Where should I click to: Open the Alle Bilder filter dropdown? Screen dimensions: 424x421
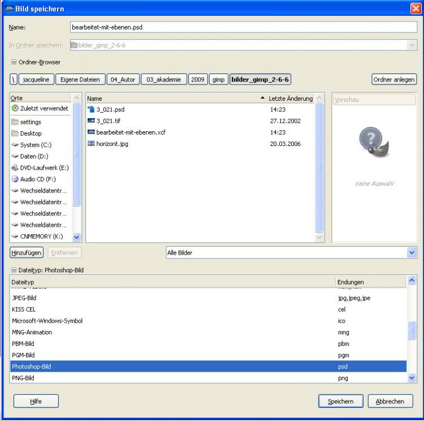(291, 253)
